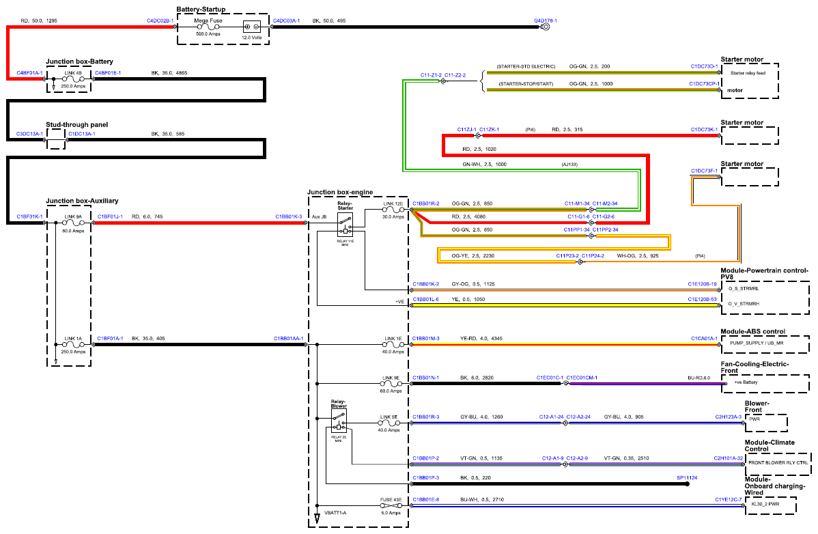Screen dimensions: 818x534
Task: Click connector label C1DC73CP-1
Action: click(x=704, y=84)
